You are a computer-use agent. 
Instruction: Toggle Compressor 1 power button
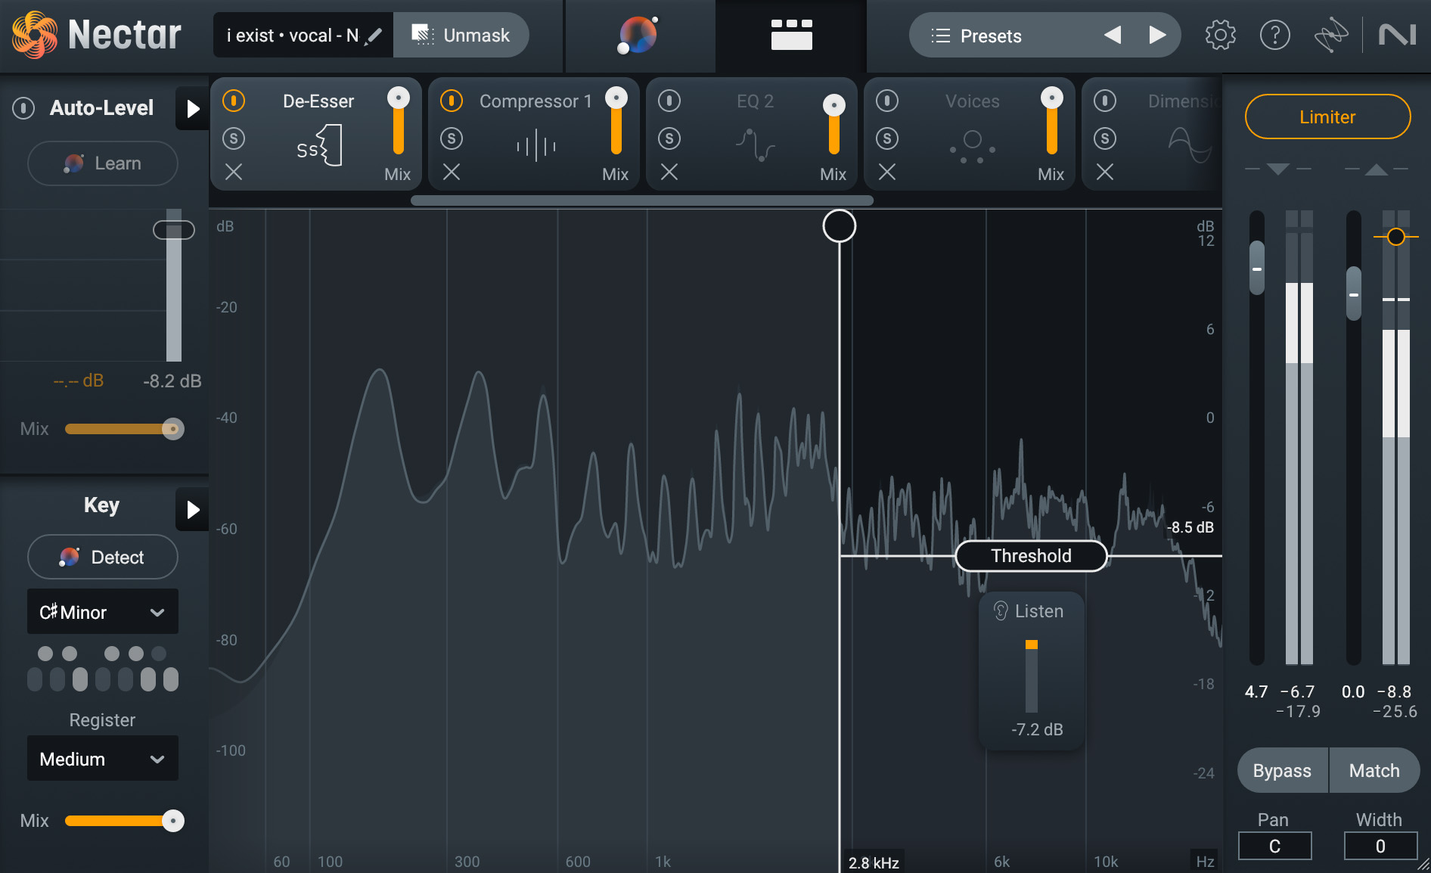pos(452,101)
